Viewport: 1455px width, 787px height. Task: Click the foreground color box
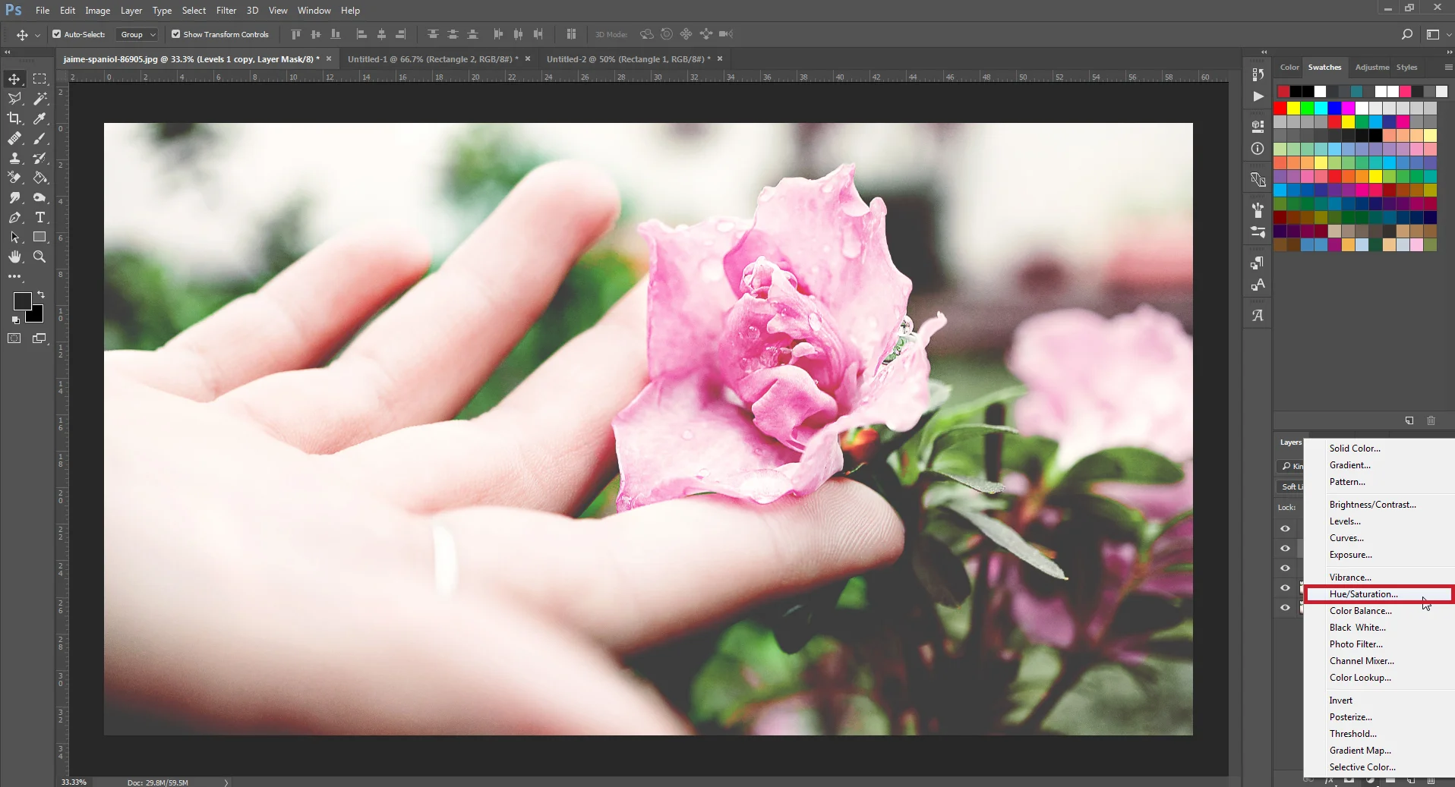22,301
